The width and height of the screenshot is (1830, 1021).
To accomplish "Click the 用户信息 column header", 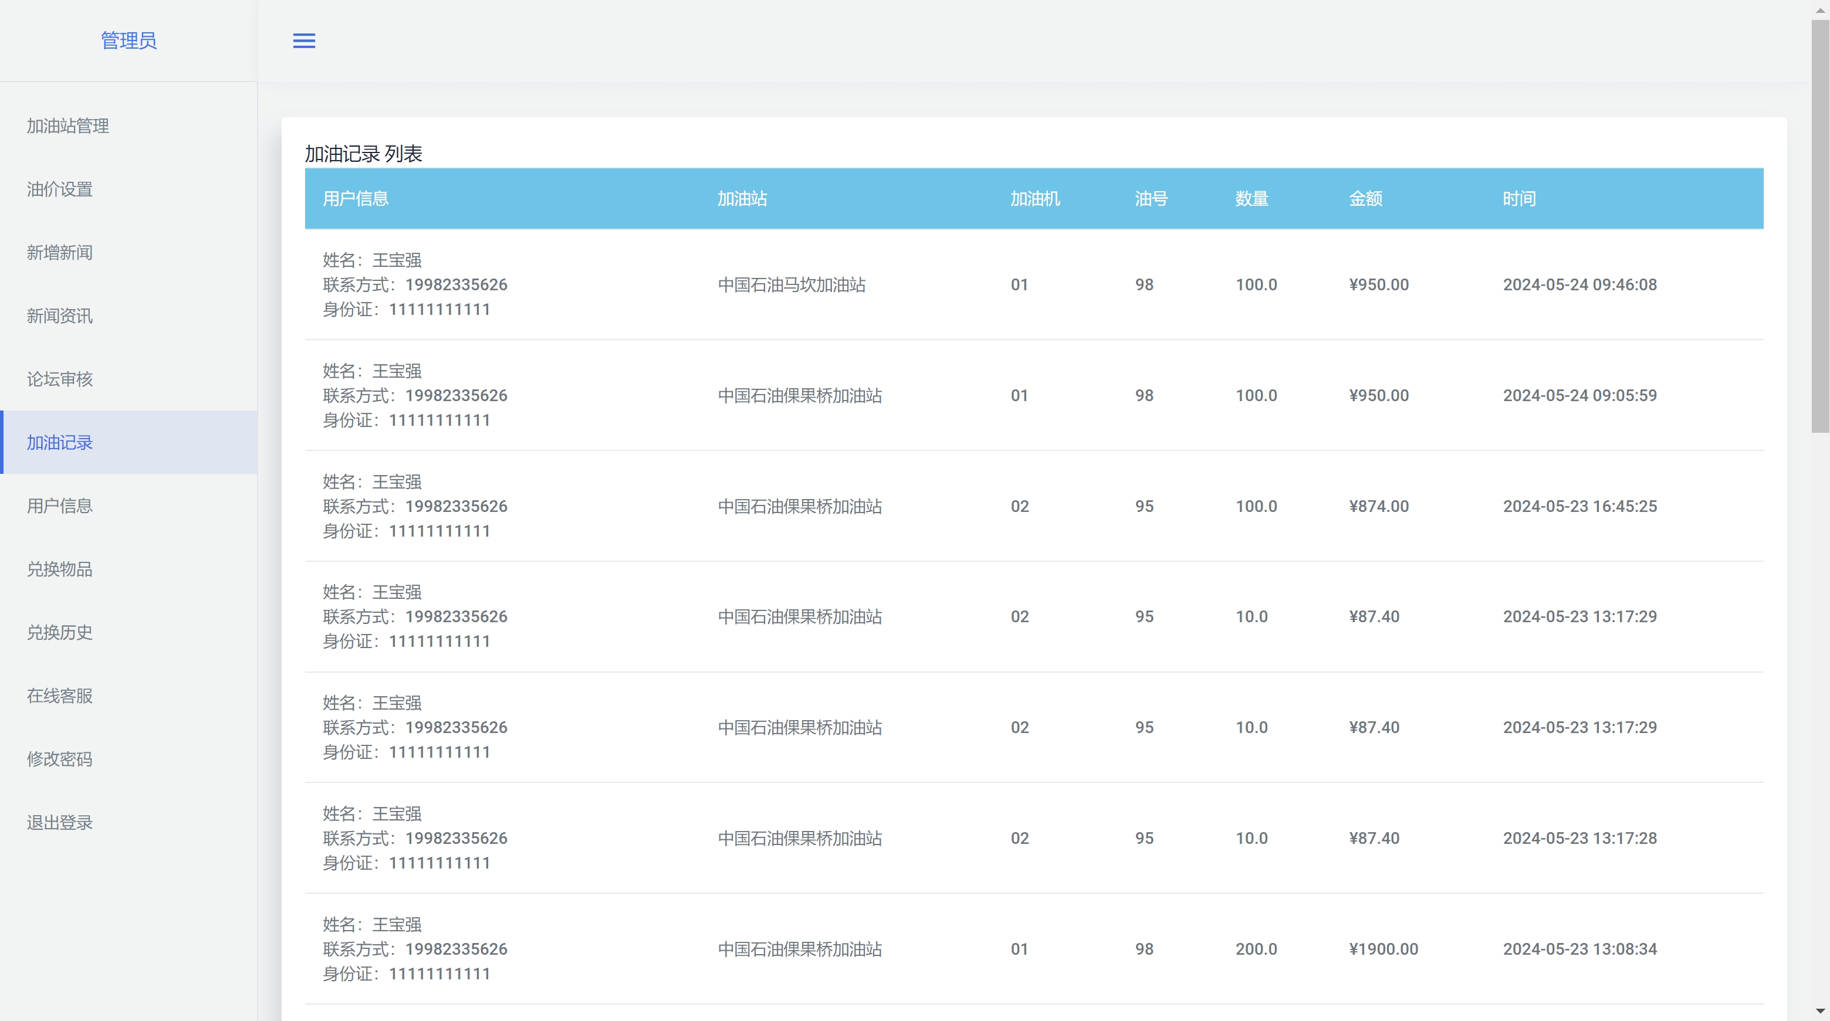I will 356,199.
